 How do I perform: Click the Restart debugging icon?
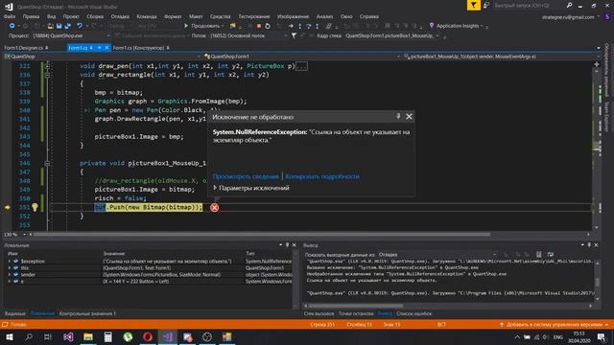[268, 26]
